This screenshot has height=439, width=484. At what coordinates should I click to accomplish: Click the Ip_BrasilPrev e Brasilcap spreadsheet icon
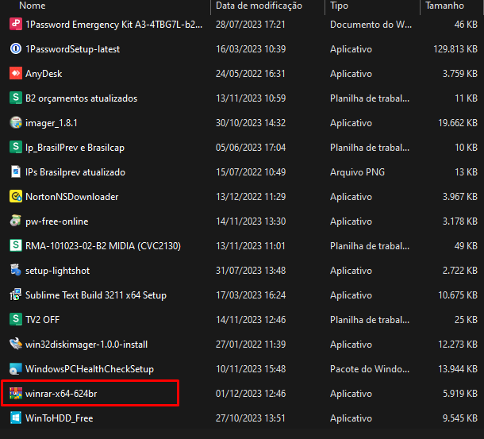pos(16,147)
